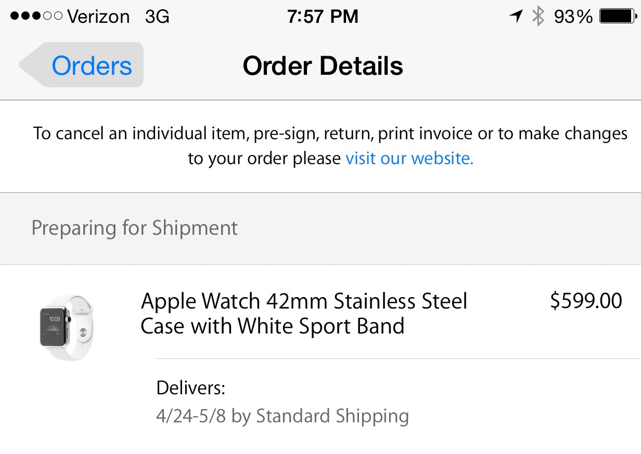Click the $599.00 price
641x454 pixels.
click(x=586, y=301)
